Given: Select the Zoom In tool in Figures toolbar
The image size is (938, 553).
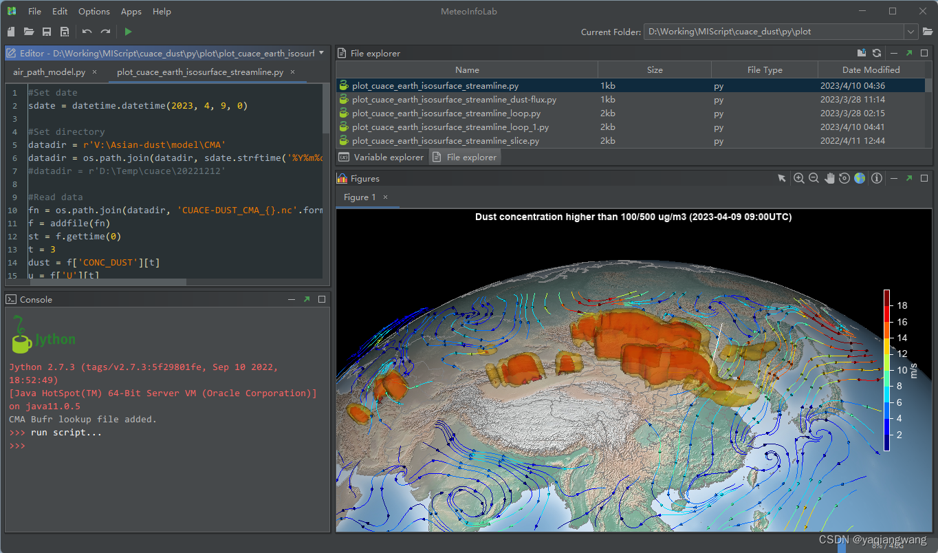Looking at the screenshot, I should click(x=798, y=178).
